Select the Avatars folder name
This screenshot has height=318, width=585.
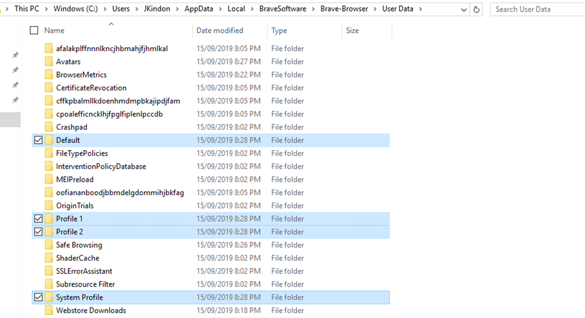pos(68,62)
